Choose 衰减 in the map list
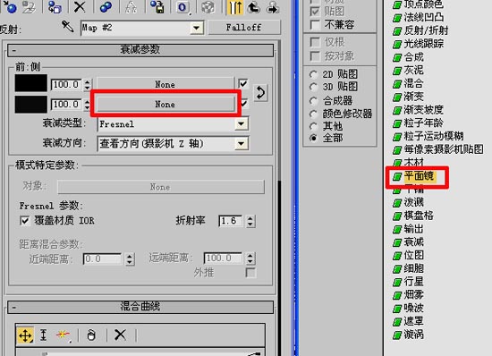The height and width of the screenshot is (356, 492). click(x=413, y=242)
